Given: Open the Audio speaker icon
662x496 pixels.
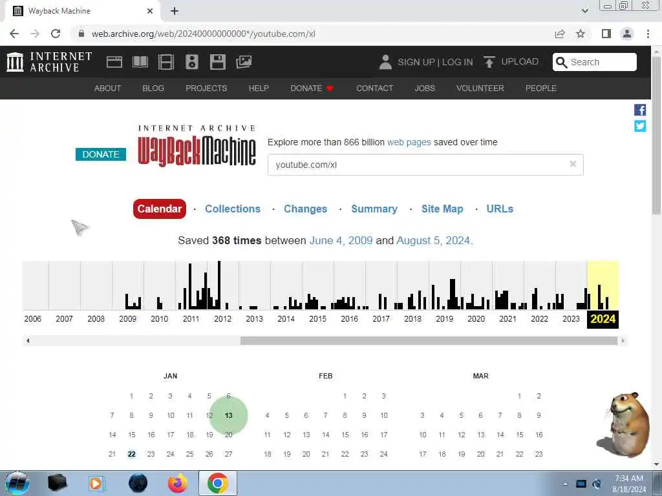Looking at the screenshot, I should click(191, 62).
